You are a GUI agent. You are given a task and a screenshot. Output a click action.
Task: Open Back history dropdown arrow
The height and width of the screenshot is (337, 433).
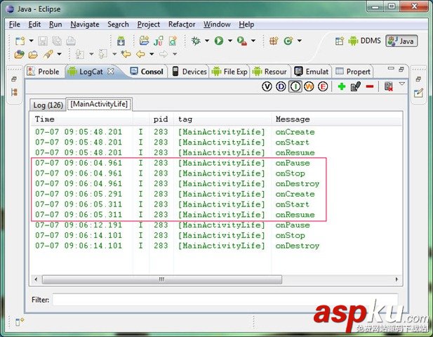point(152,54)
